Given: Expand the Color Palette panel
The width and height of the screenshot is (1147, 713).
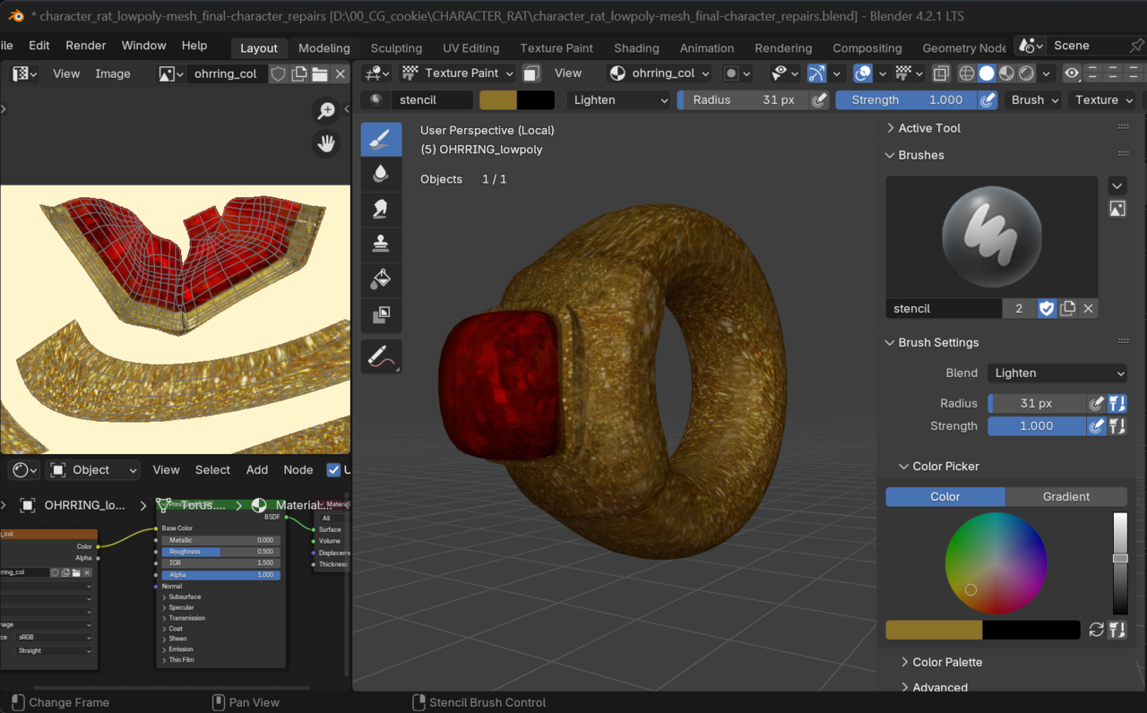Looking at the screenshot, I should (x=946, y=662).
